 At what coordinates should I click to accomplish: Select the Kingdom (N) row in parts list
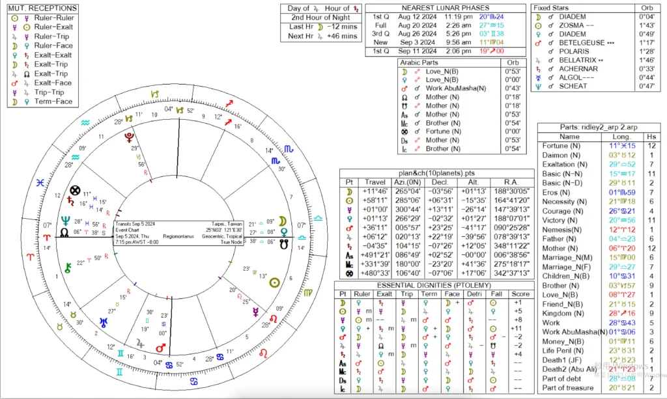coord(561,313)
